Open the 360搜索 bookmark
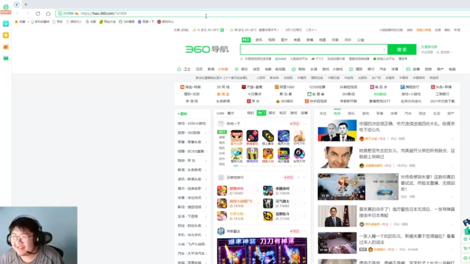 (x=127, y=22)
